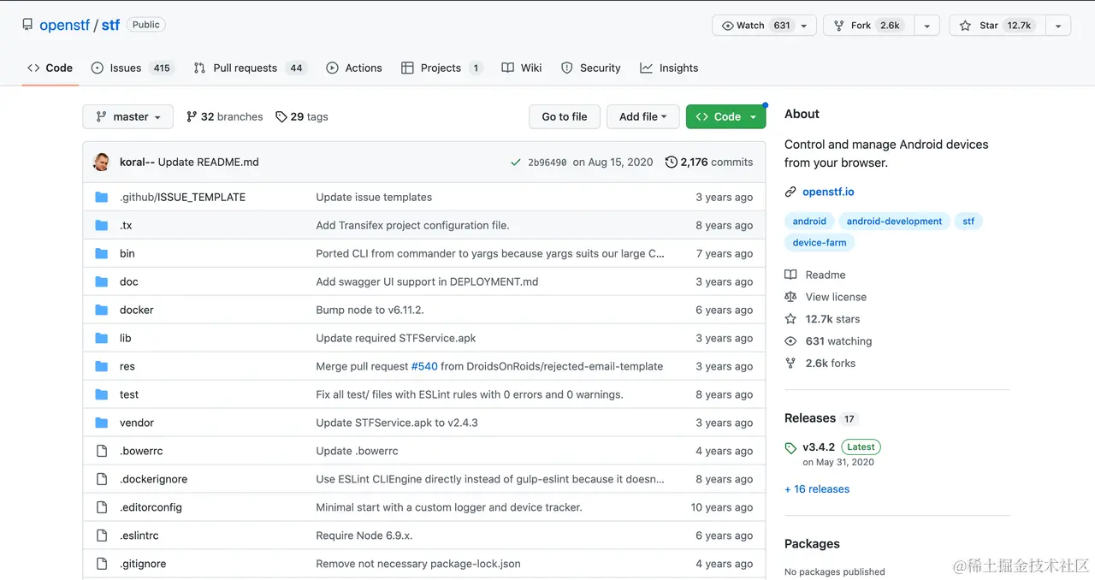This screenshot has height=580, width=1095.
Task: View the 32 branches link
Action: pyautogui.click(x=224, y=116)
